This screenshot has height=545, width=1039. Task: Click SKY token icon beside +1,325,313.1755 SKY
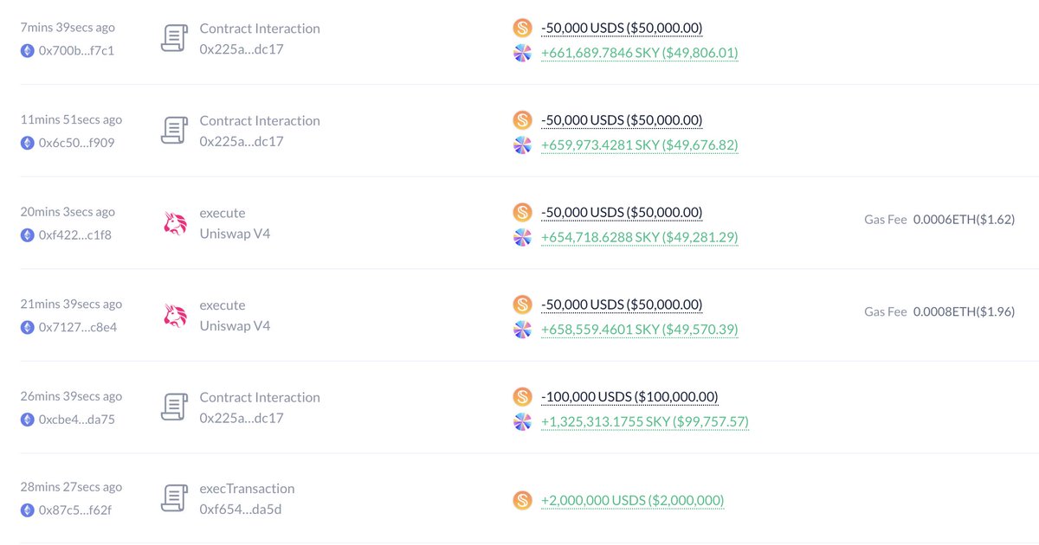(x=521, y=422)
